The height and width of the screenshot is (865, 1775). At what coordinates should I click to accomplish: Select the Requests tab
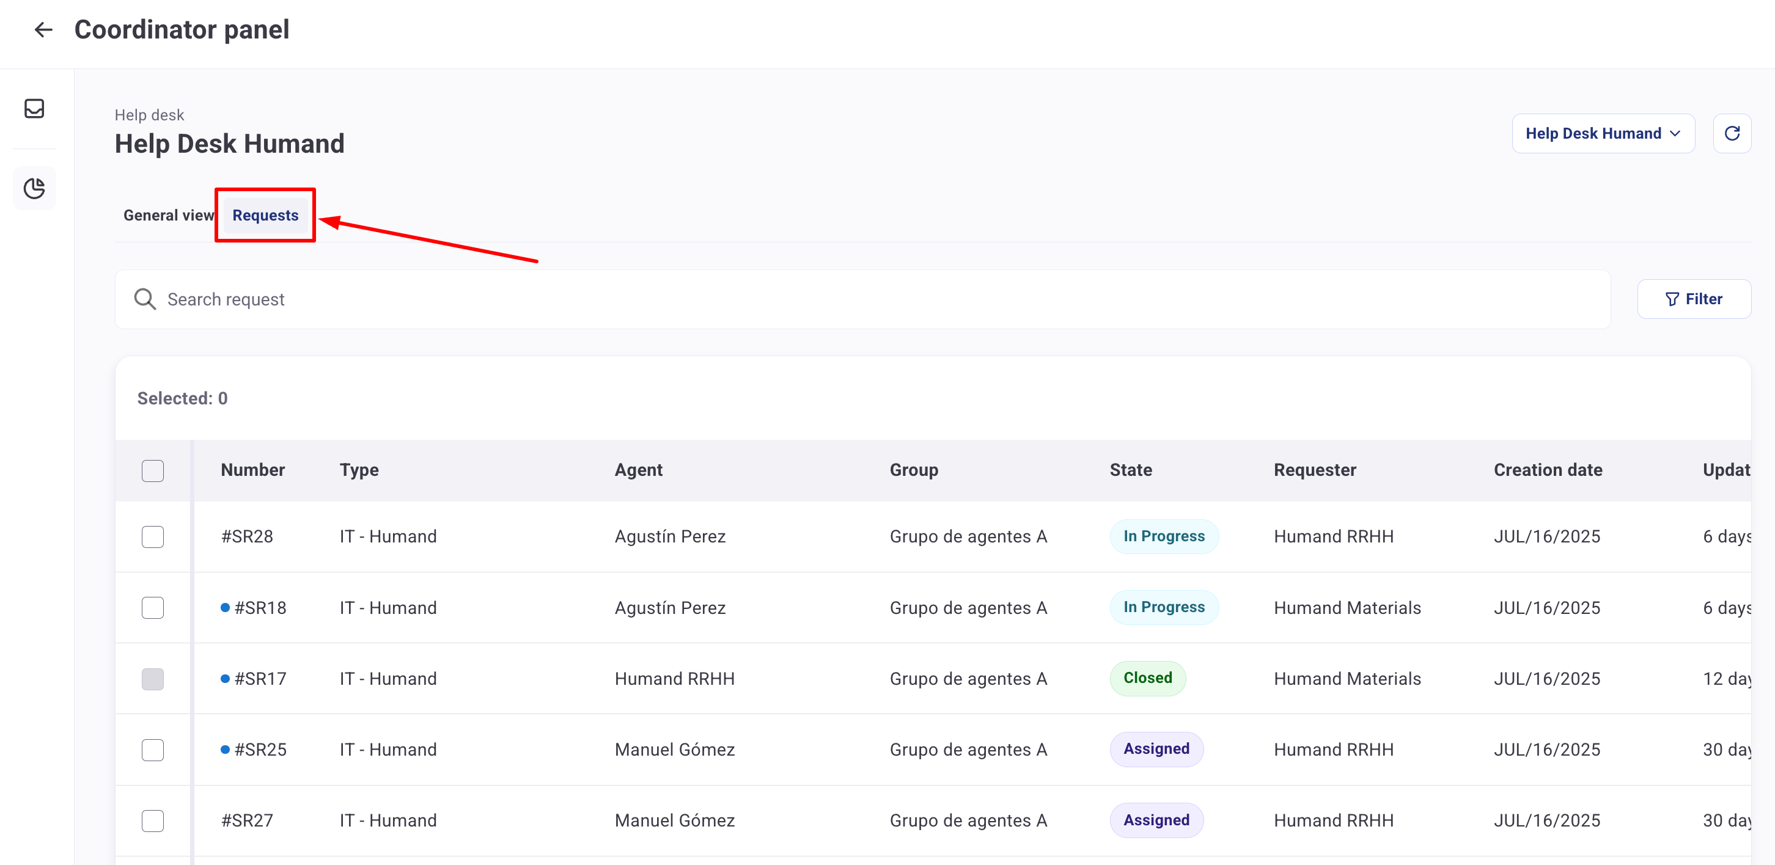click(x=265, y=216)
